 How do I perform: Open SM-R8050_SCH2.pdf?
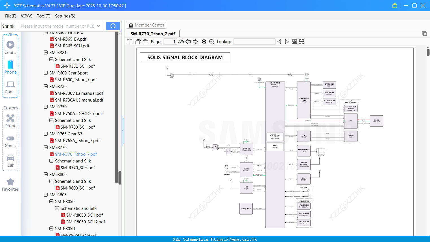[x=86, y=222]
